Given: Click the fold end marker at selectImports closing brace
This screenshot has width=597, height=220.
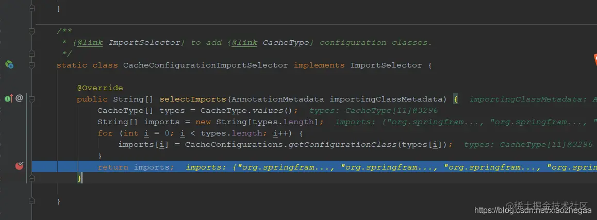Looking at the screenshot, I should pos(31,178).
